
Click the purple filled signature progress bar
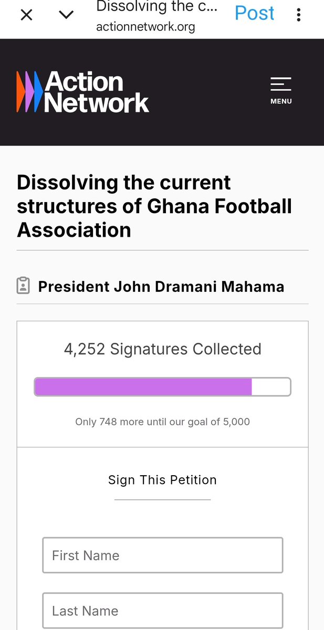[143, 387]
